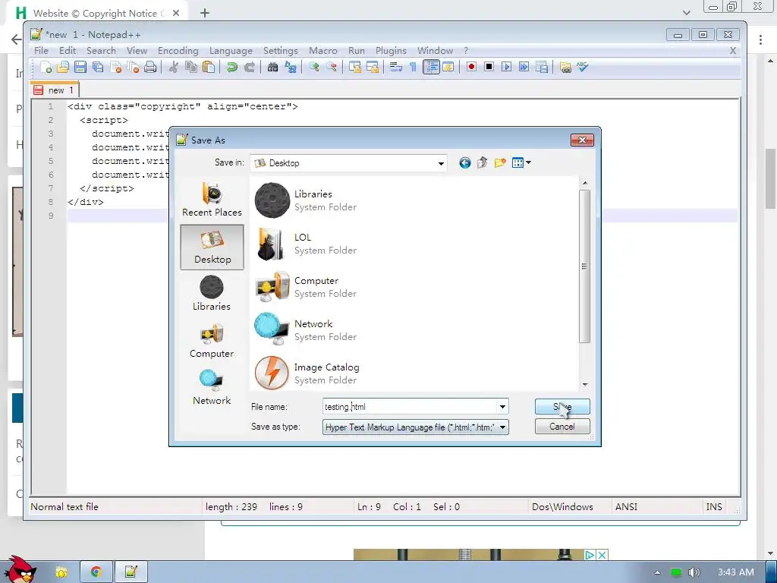Click the Close document toolbar icon
Viewport: 777px width, 583px height.
click(116, 67)
